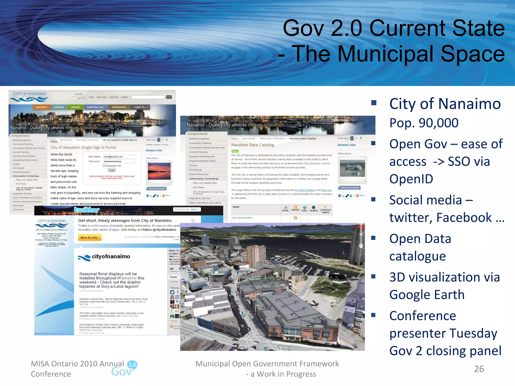
Task: Select smallest font size A on Data Catalog page
Action: click(x=352, y=138)
